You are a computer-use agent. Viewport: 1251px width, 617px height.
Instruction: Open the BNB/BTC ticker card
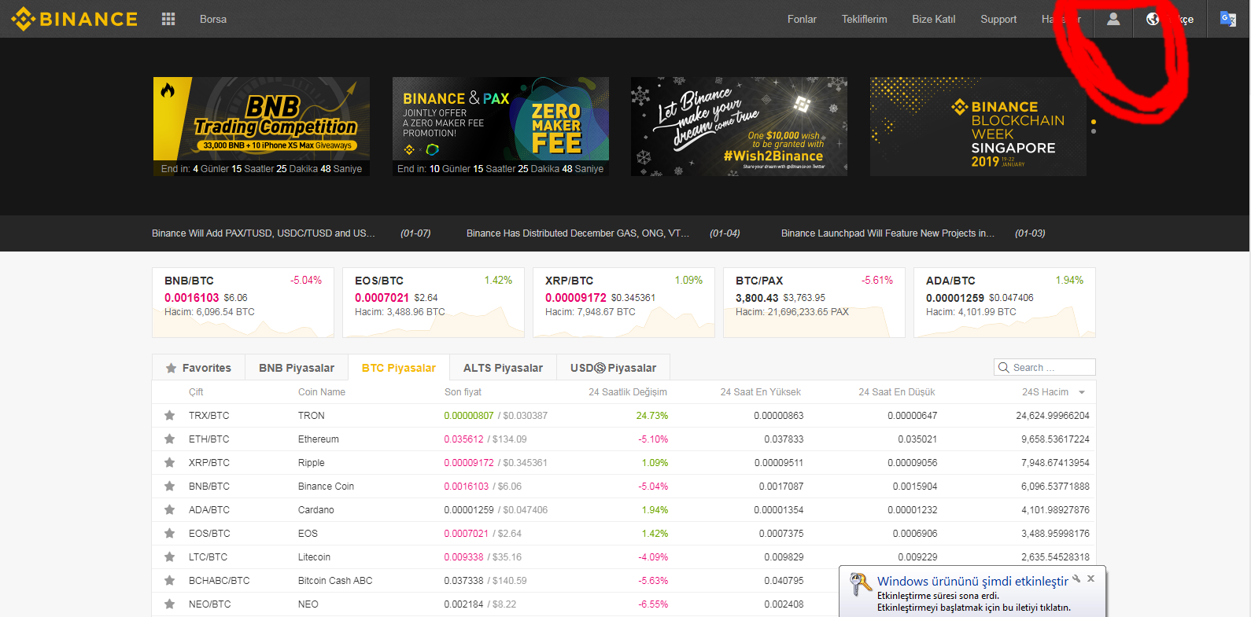243,303
